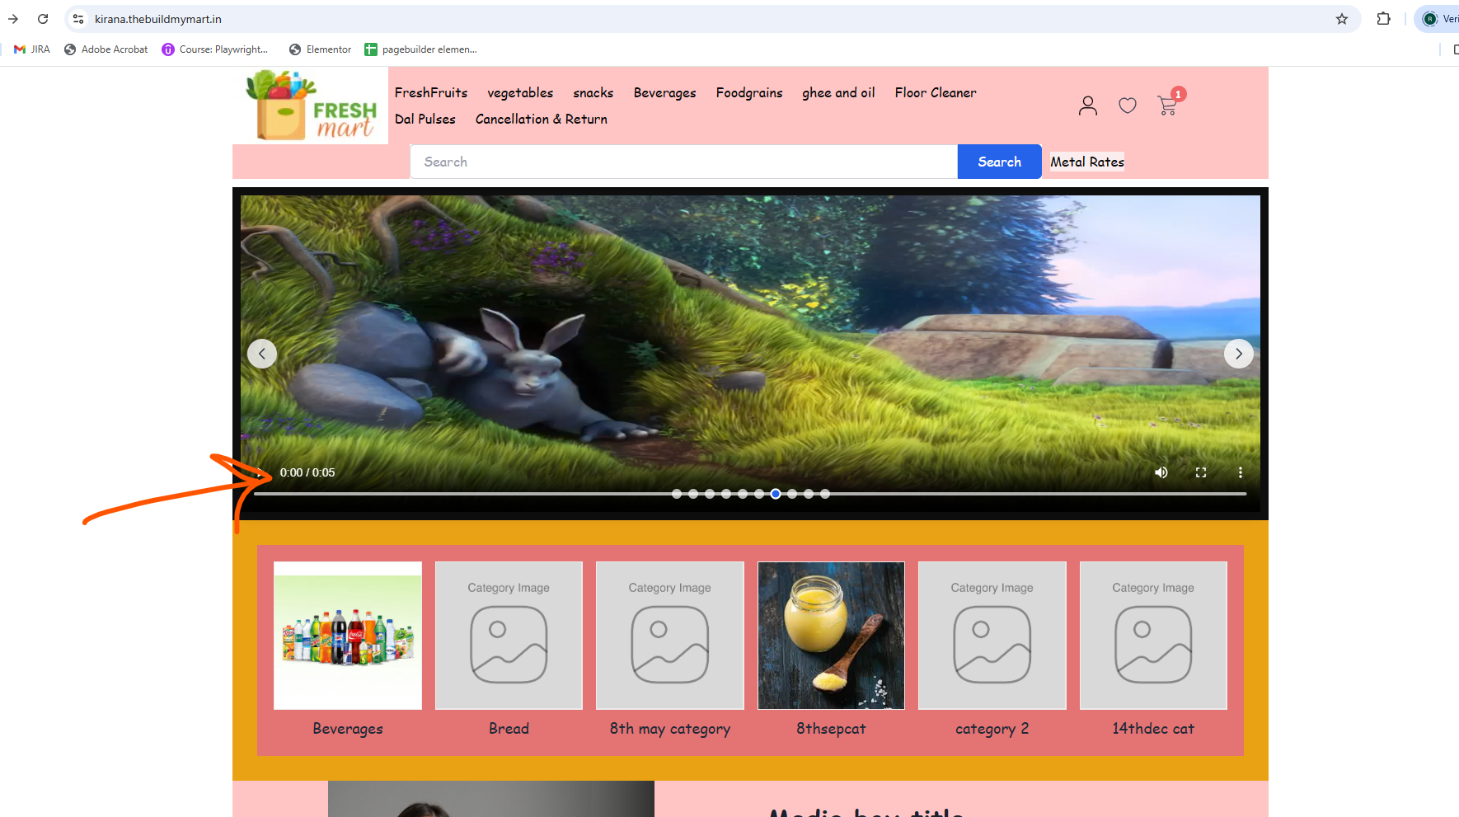This screenshot has height=817, width=1459.
Task: Select the active blue carousel dot
Action: point(776,494)
